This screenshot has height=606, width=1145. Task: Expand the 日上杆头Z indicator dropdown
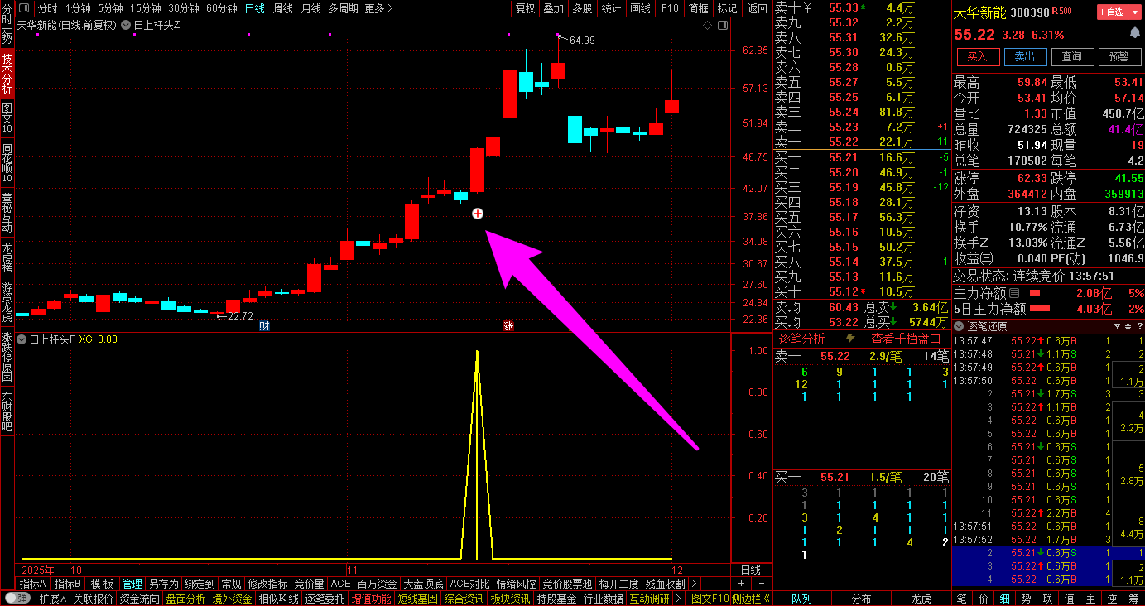pos(126,25)
